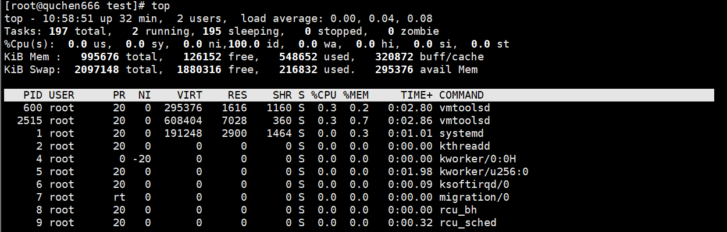Click the 2 users text
The image size is (727, 232).
pos(202,19)
